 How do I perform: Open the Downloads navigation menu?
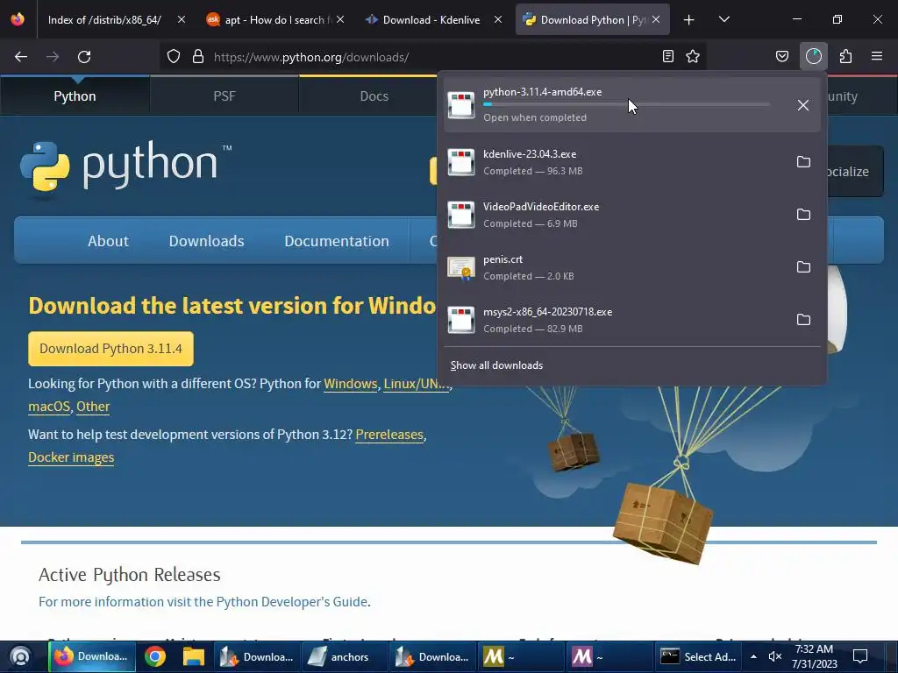coord(207,241)
